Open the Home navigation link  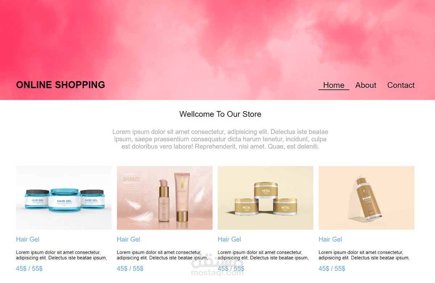click(x=333, y=85)
